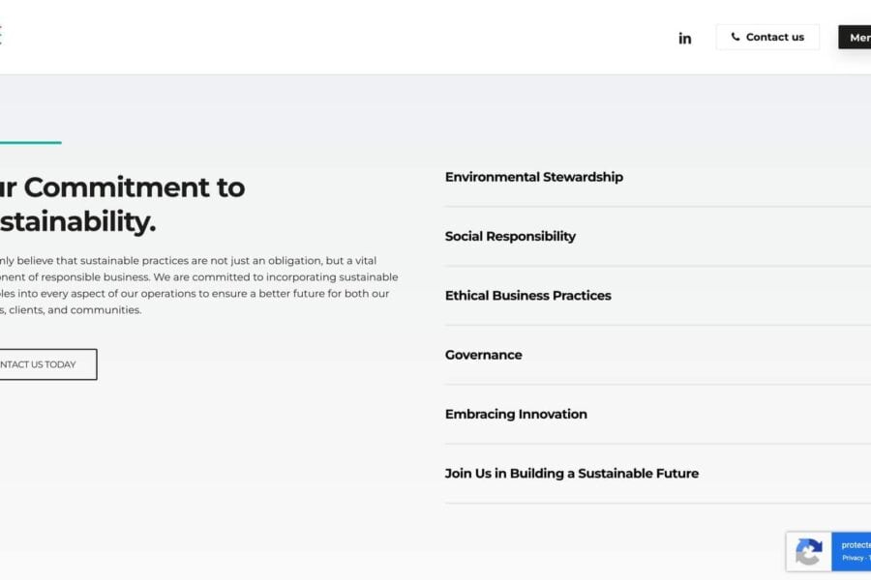Click the Commitment to Sustainability heading

click(121, 204)
